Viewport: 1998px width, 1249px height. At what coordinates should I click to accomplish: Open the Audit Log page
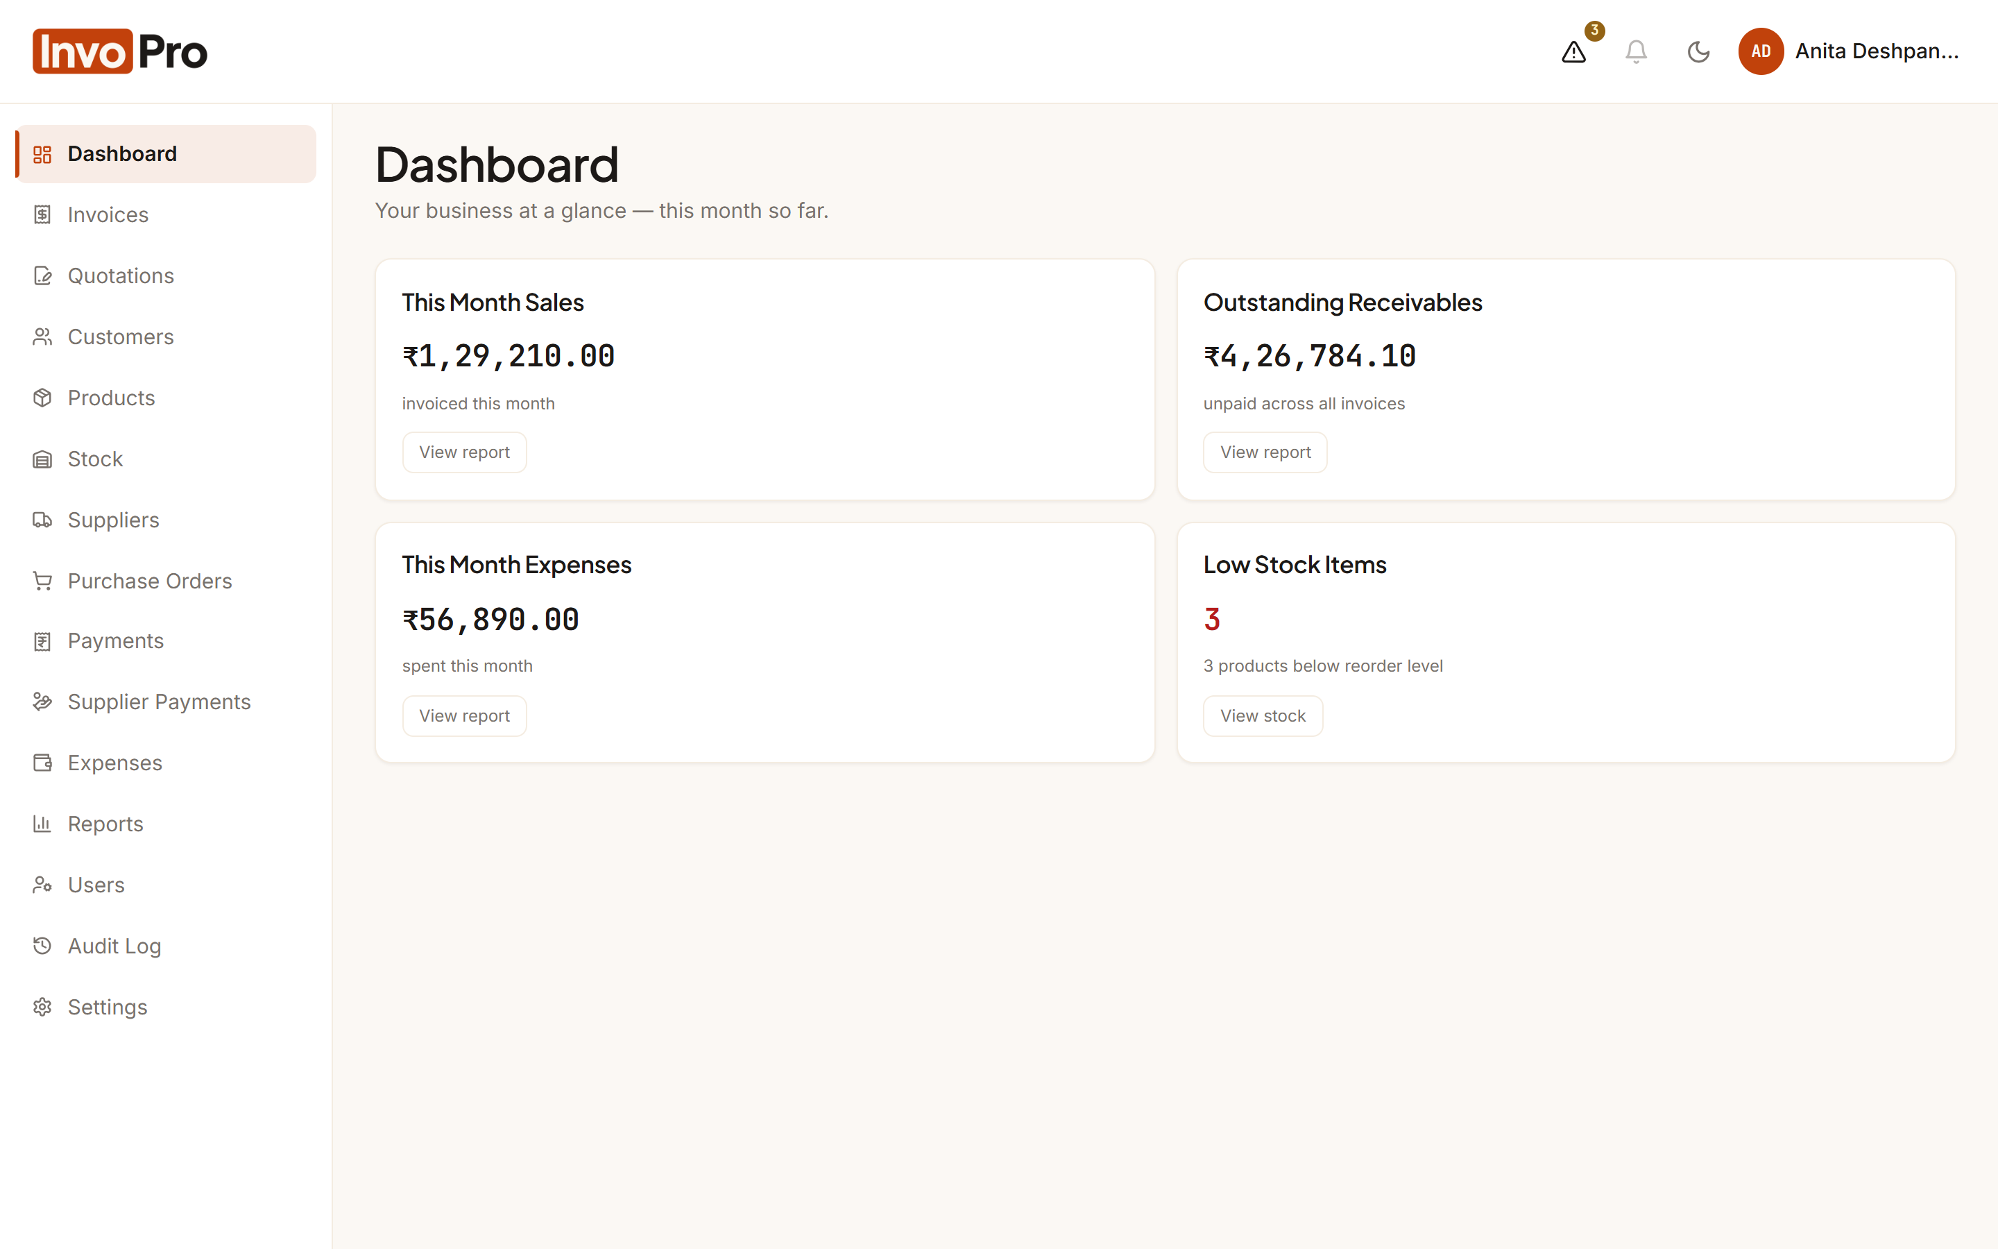[x=166, y=946]
